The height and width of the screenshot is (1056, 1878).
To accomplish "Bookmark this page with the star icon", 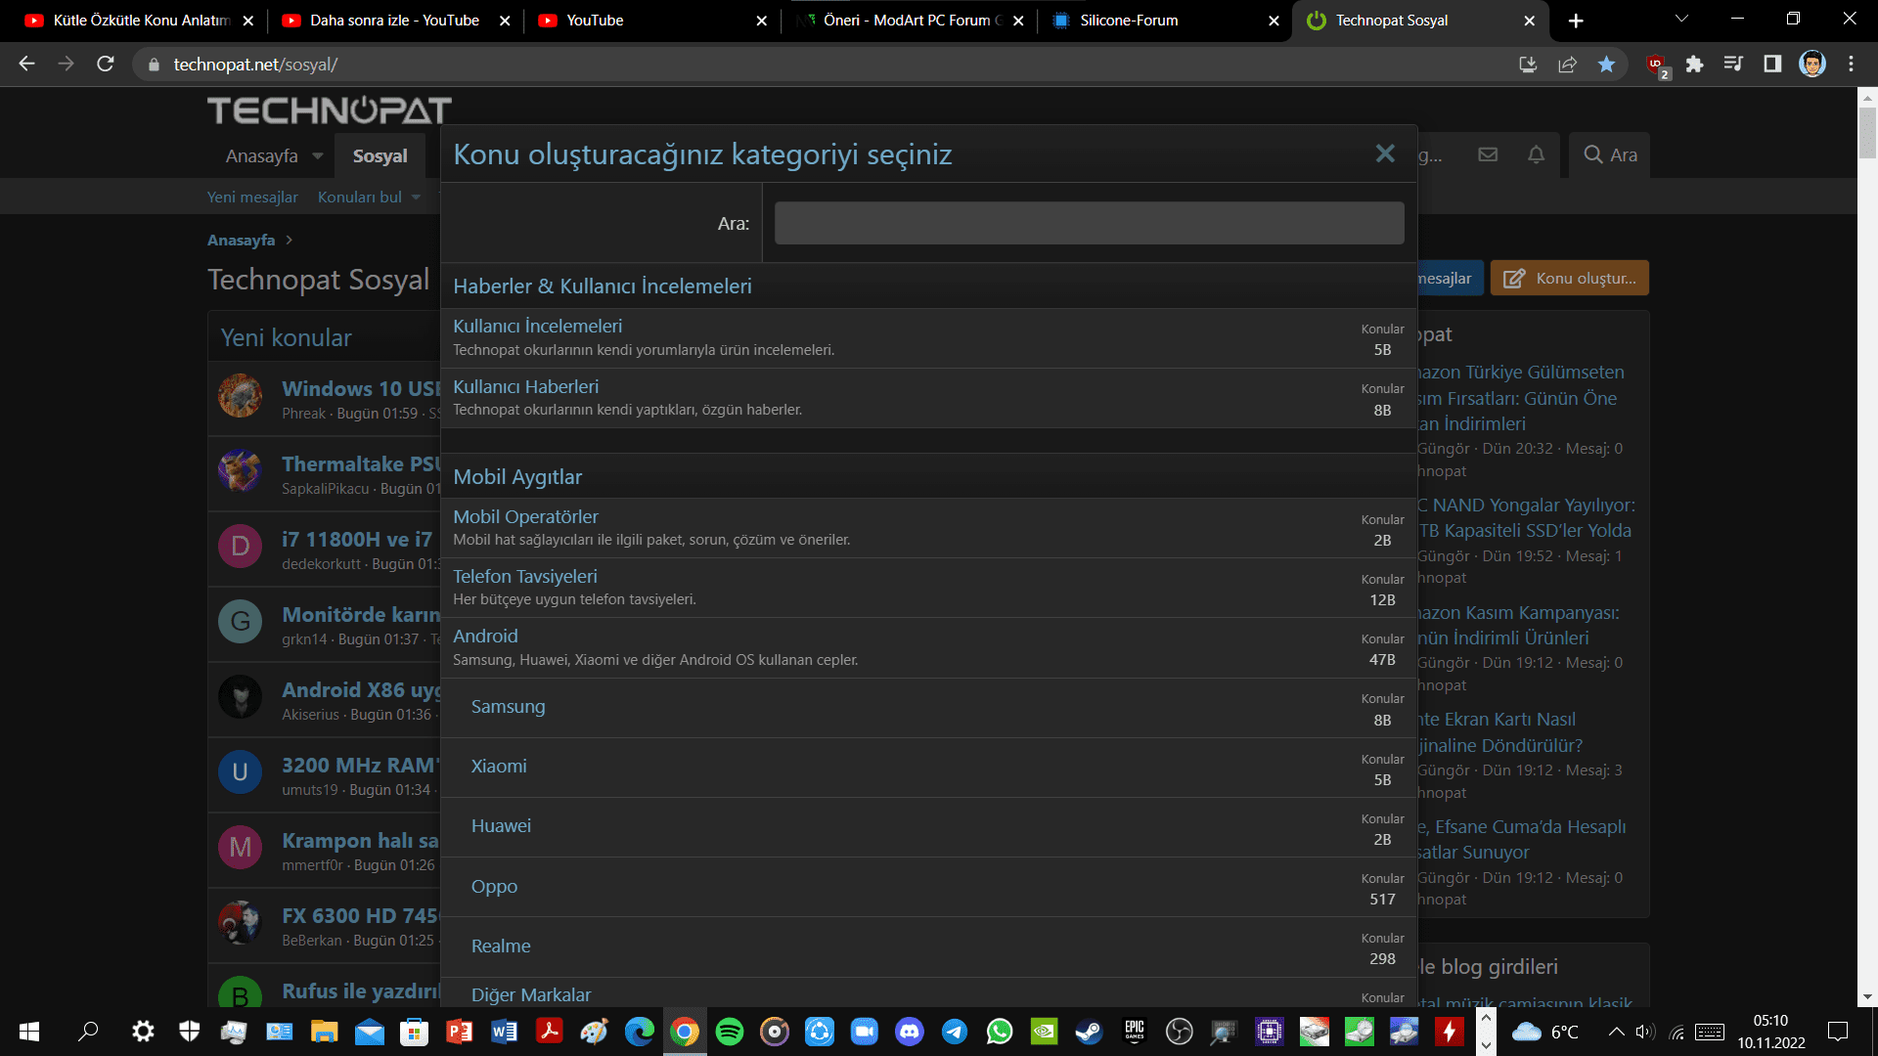I will point(1606,64).
